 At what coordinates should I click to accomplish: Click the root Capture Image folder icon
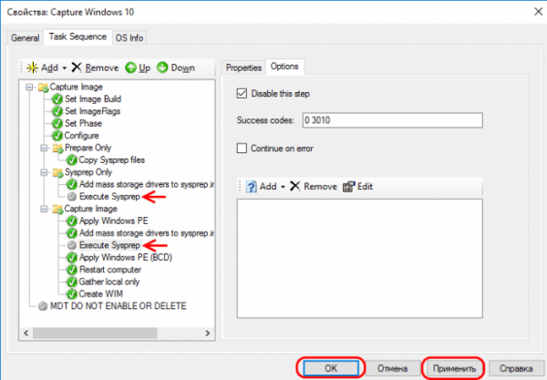click(x=43, y=87)
